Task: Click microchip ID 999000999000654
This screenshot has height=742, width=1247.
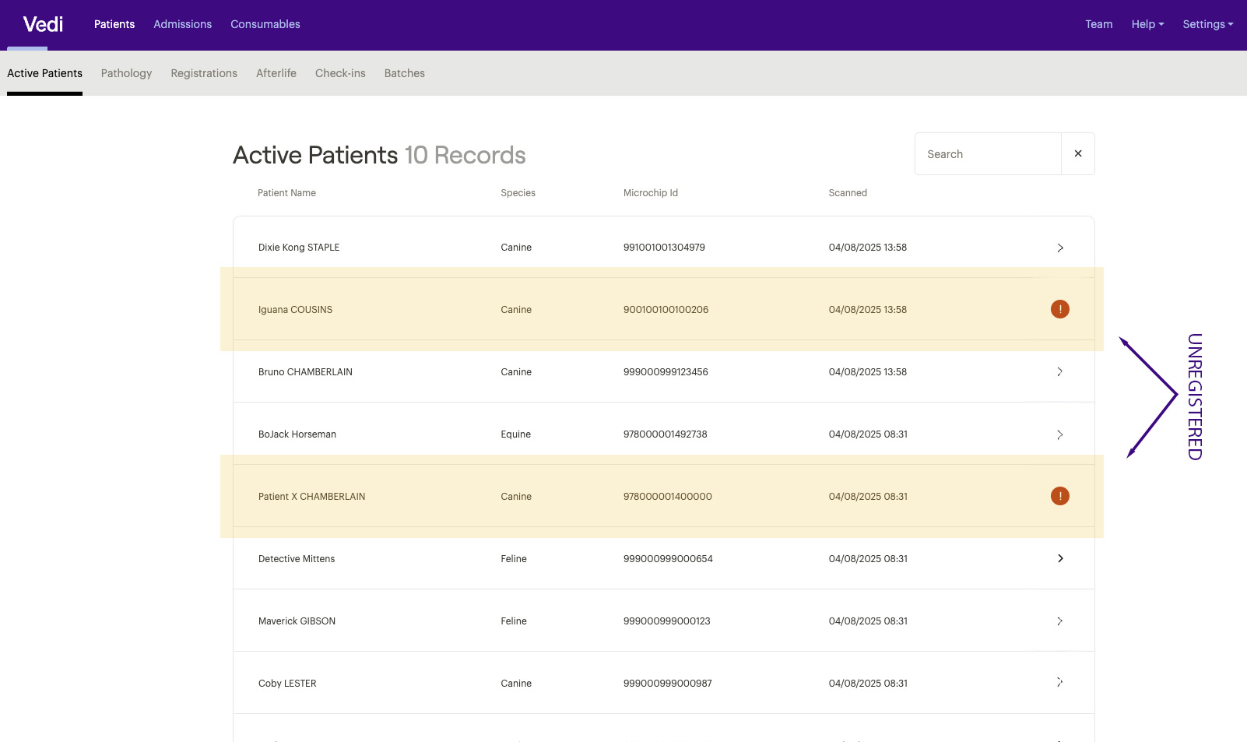Action: [668, 559]
